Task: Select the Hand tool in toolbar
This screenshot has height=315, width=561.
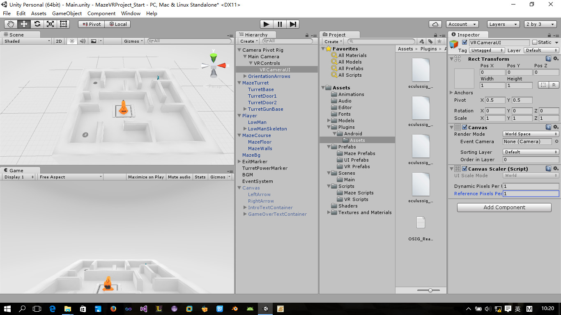Action: click(11, 24)
